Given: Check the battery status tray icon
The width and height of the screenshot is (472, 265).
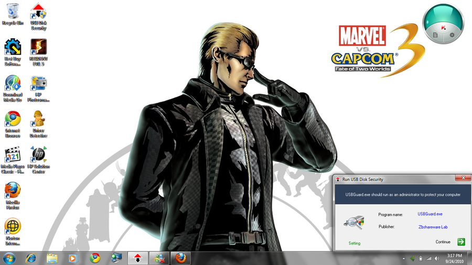Looking at the screenshot, I should pyautogui.click(x=421, y=258).
